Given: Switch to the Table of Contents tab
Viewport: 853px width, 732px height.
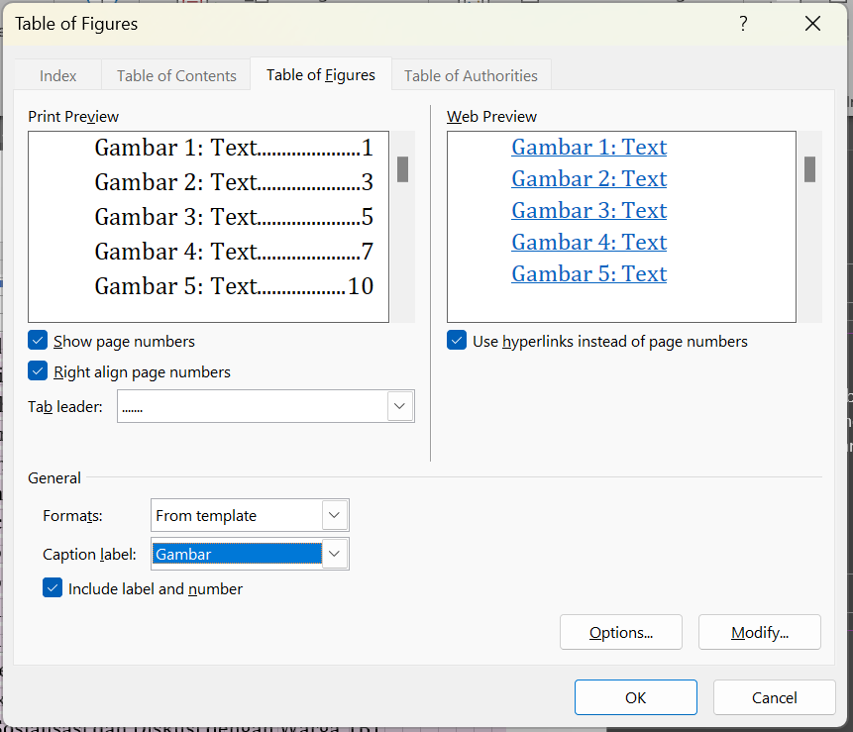Looking at the screenshot, I should pyautogui.click(x=176, y=75).
